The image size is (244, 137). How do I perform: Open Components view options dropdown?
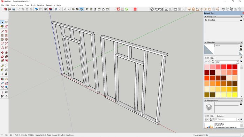[206, 120]
